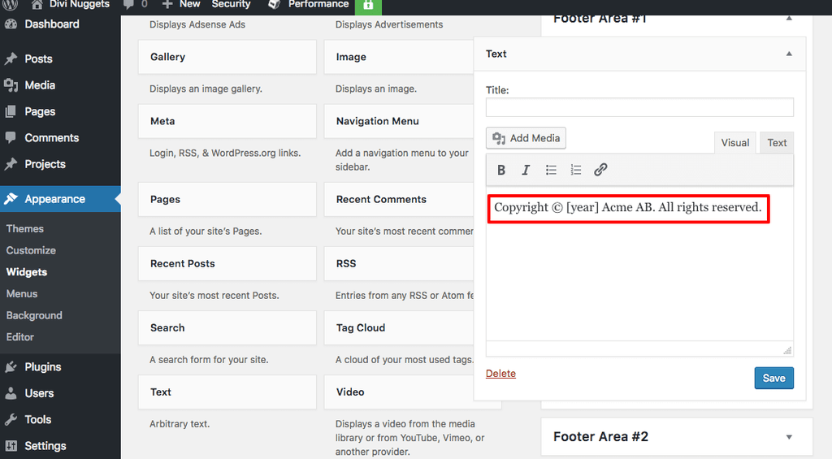Screen dimensions: 832x459
Task: Select the Recent Comments available widget
Action: [x=399, y=200]
